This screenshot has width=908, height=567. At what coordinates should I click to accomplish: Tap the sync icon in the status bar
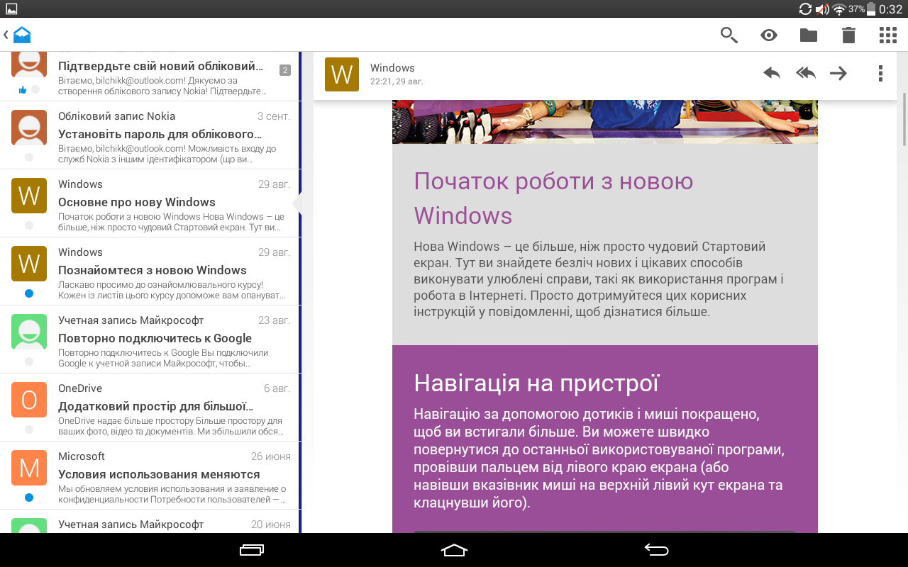[x=805, y=9]
